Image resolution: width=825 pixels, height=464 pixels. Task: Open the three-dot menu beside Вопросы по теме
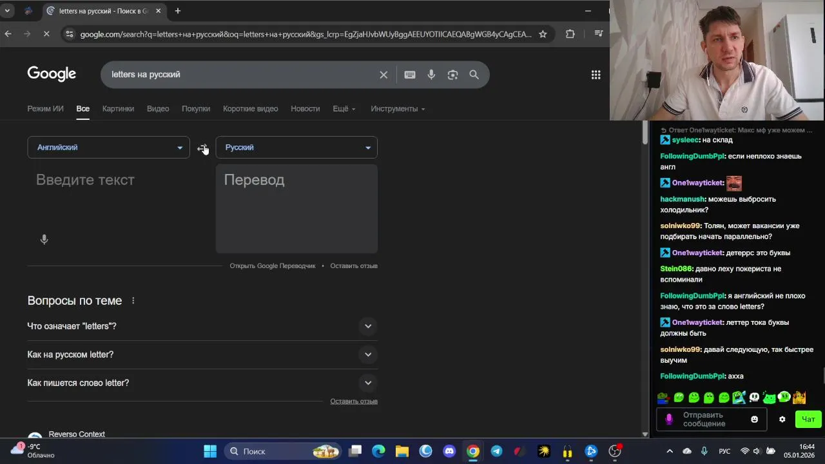coord(133,301)
